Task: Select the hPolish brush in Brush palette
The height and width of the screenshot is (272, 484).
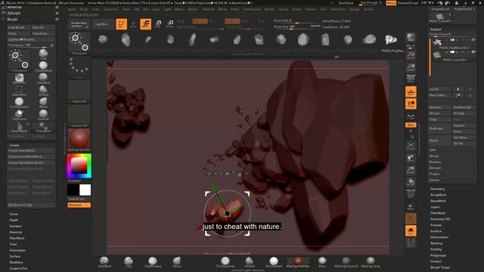Action: (43, 91)
